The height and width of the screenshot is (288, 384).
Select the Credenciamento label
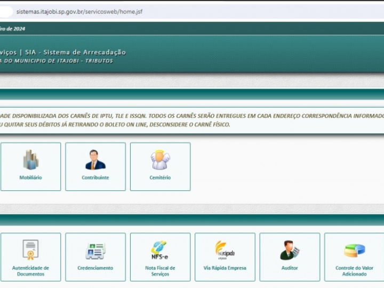click(x=95, y=268)
